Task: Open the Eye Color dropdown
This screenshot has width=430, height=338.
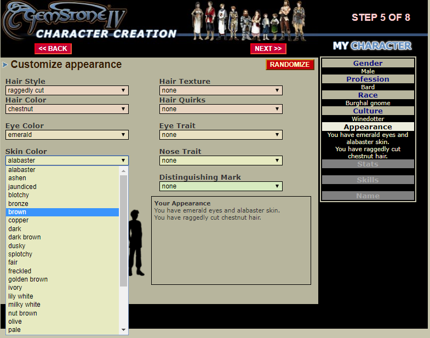Action: tap(67, 135)
